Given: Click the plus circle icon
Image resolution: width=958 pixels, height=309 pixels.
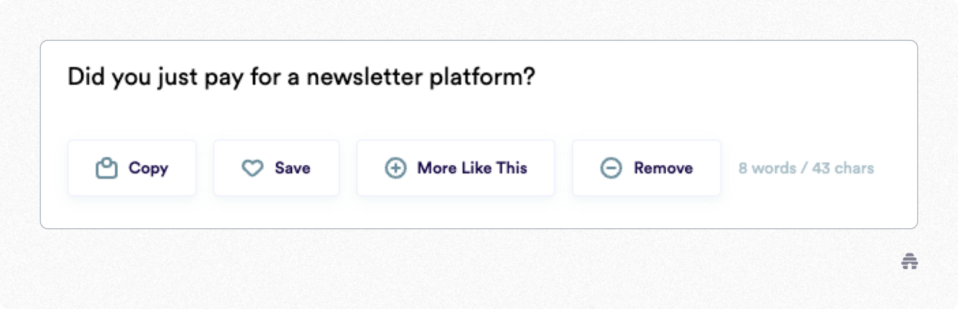Looking at the screenshot, I should tap(395, 169).
